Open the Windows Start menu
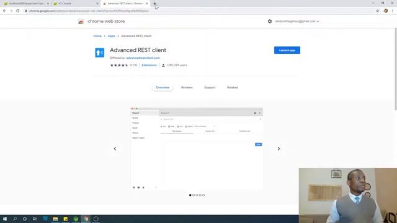The image size is (397, 223). pyautogui.click(x=5, y=219)
